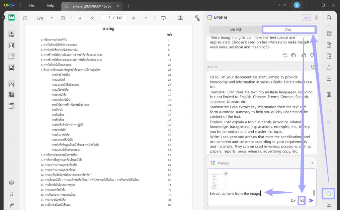Start slideshow presentation mode

163,18
